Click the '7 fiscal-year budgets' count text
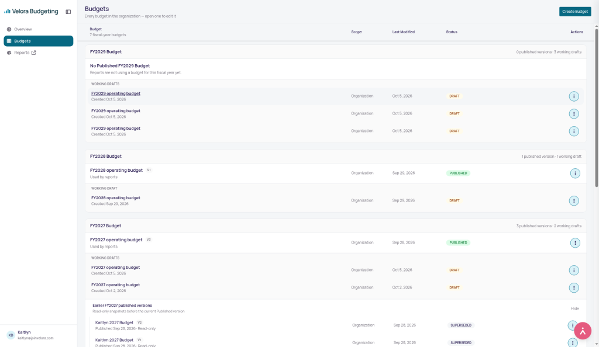 108,35
